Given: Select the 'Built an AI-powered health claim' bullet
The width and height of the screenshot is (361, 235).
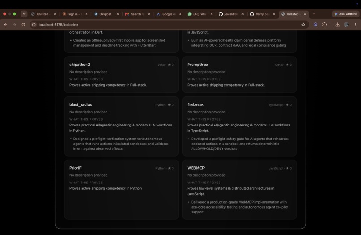Looking at the screenshot, I should pyautogui.click(x=238, y=43).
